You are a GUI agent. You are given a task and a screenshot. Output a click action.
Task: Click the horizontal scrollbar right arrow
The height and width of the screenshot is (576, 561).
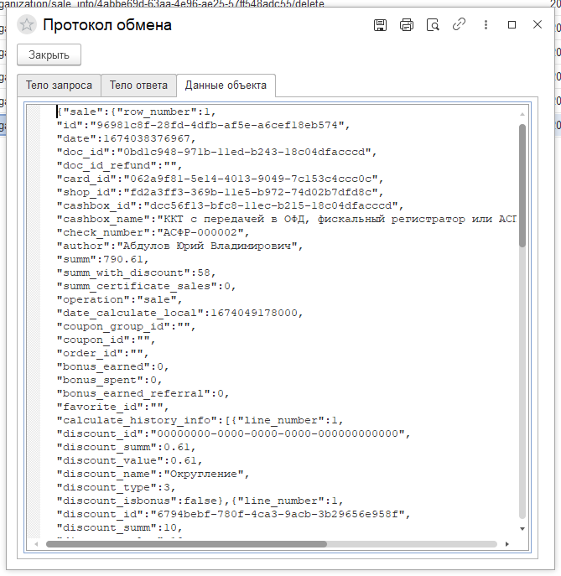click(x=507, y=544)
